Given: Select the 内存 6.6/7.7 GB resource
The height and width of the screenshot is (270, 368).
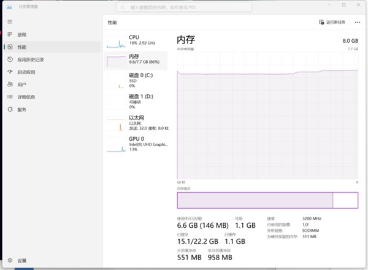Looking at the screenshot, I should click(136, 61).
